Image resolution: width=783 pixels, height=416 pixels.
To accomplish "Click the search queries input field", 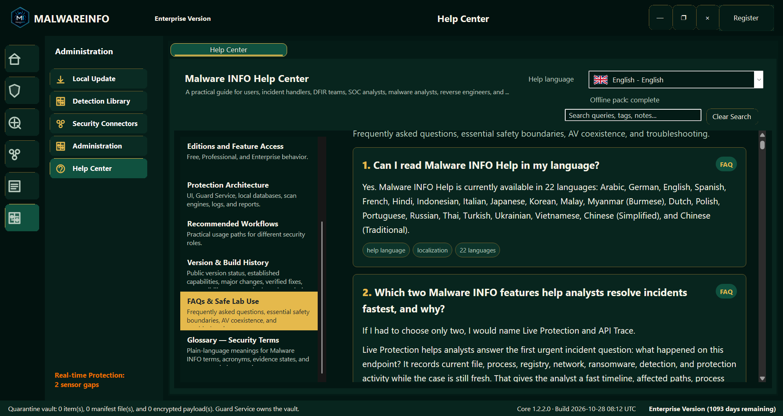I will tap(633, 115).
